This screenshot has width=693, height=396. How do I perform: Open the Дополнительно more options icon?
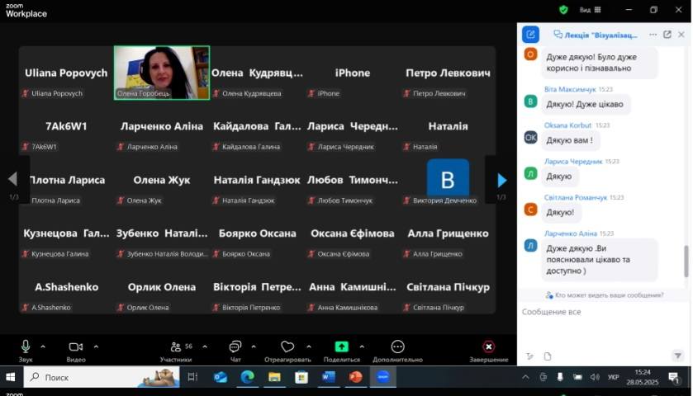click(397, 347)
